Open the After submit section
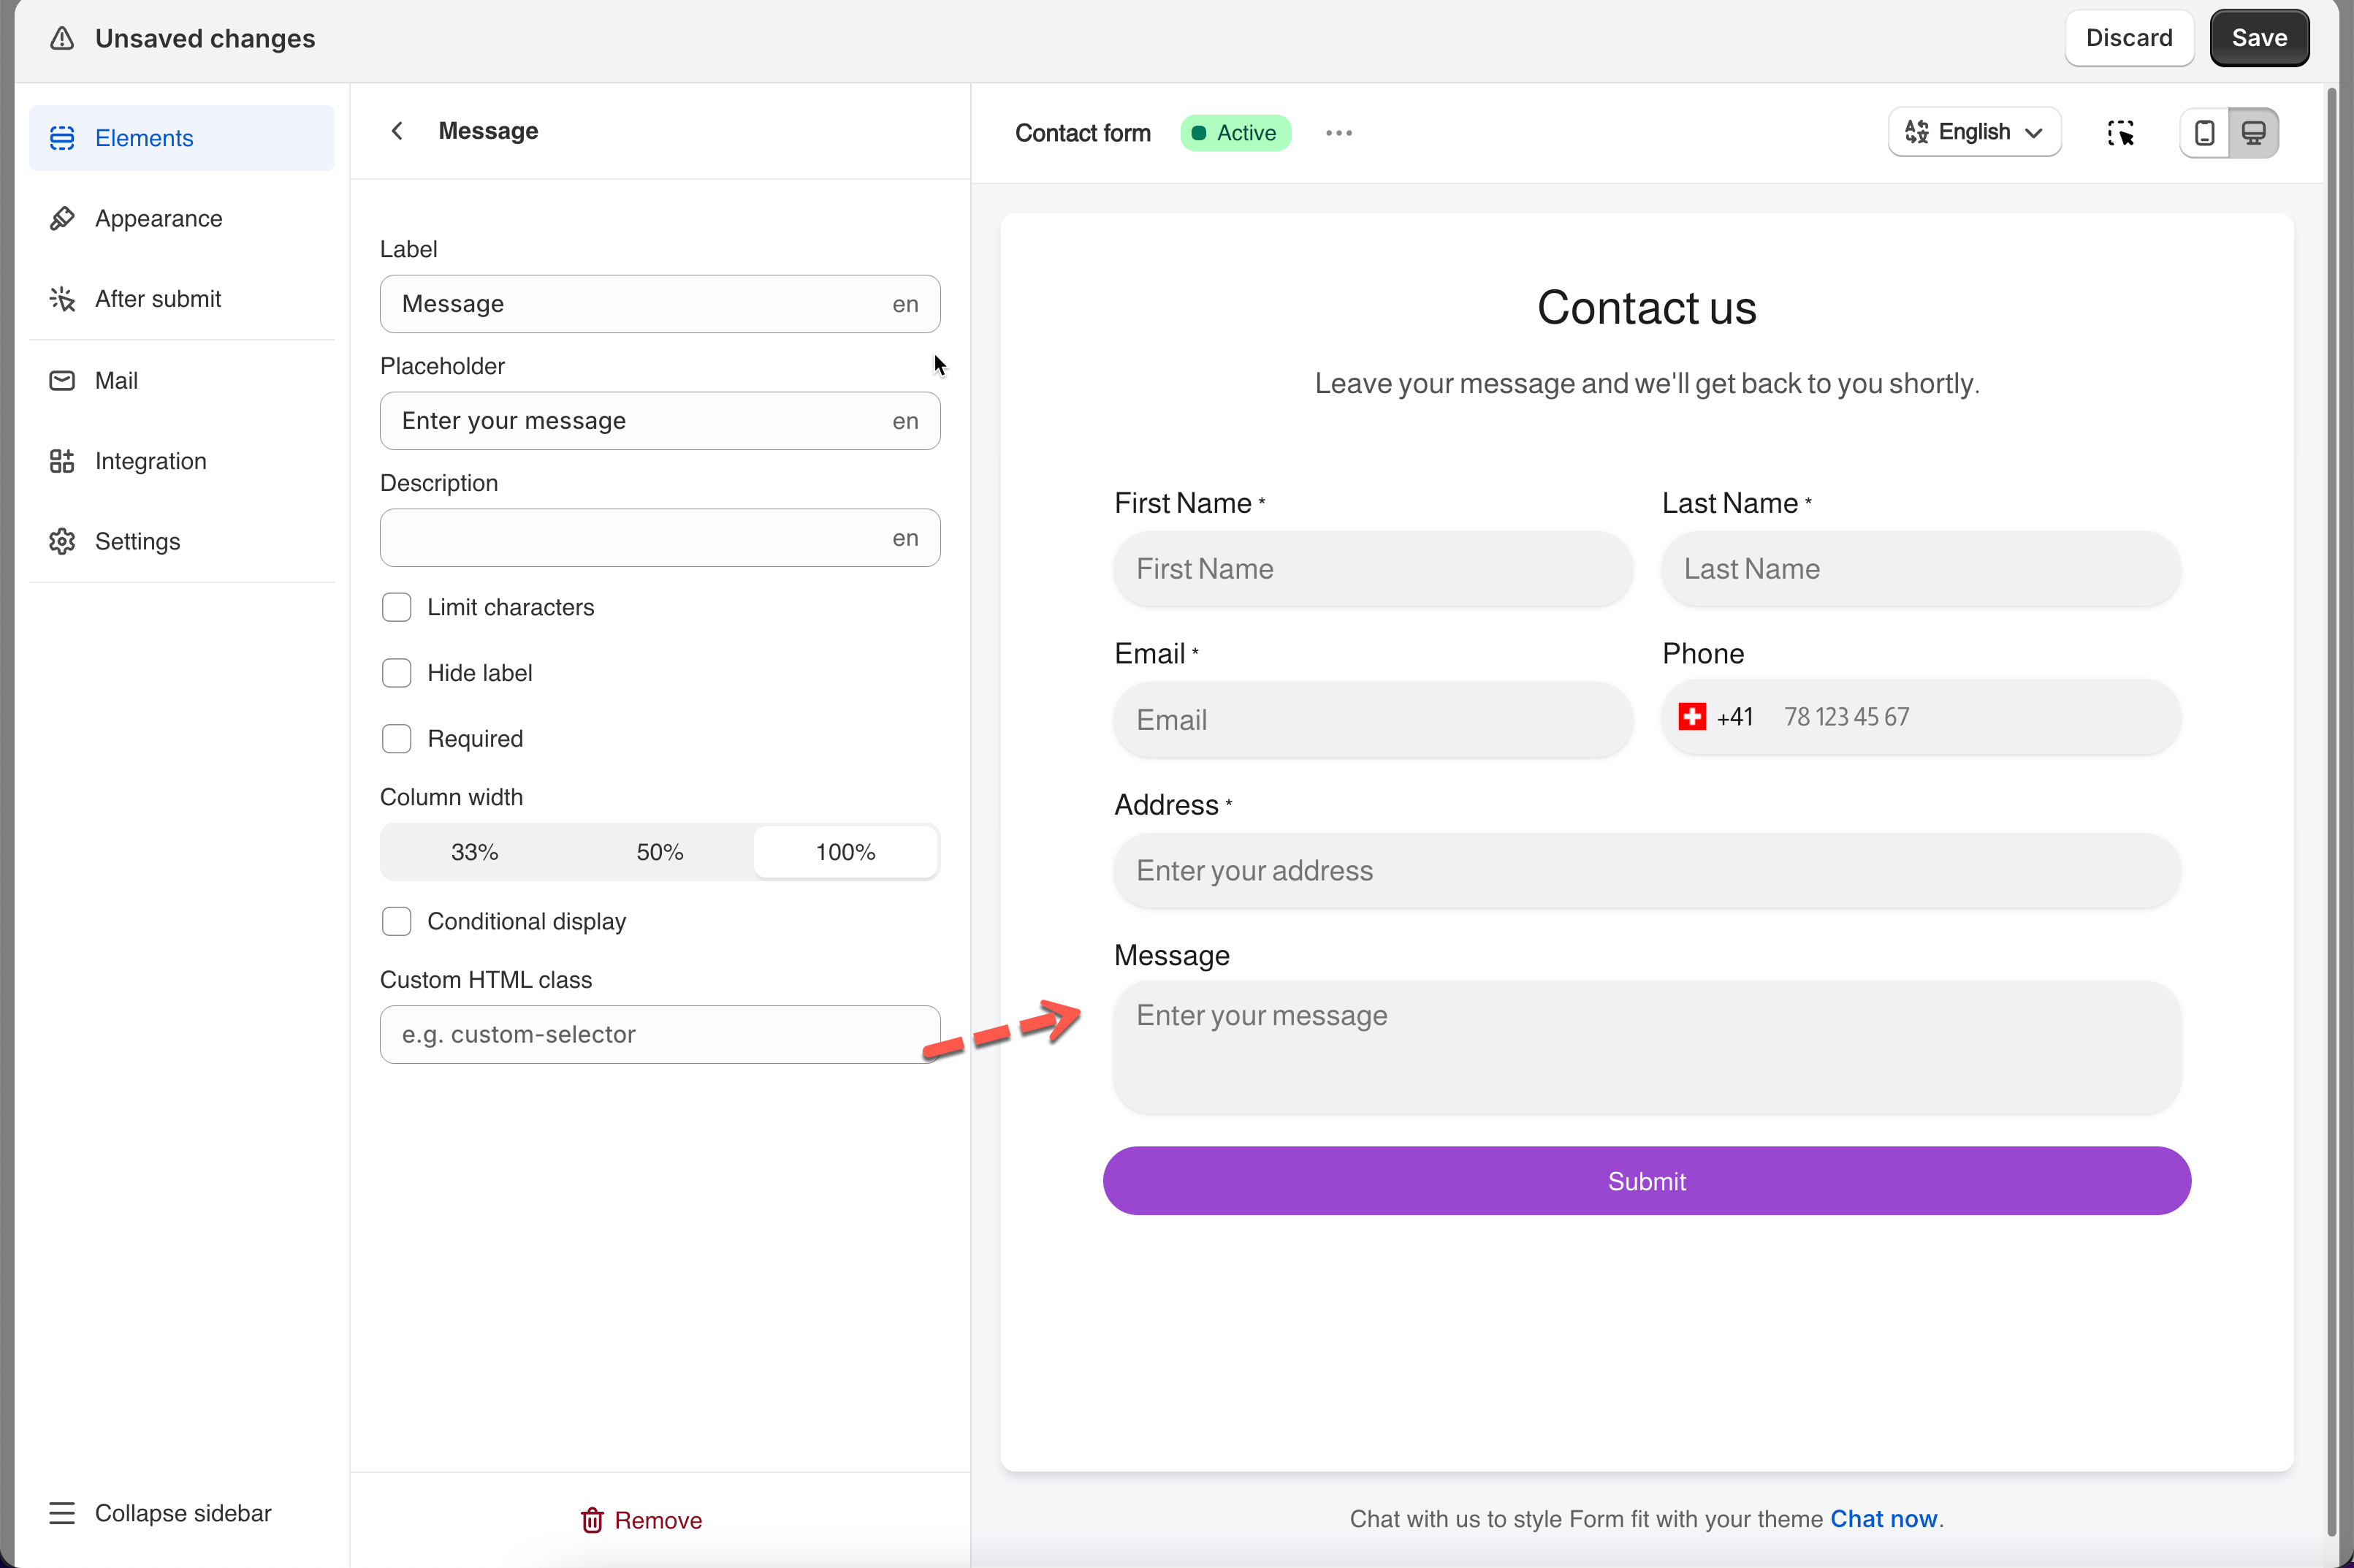 (x=158, y=299)
